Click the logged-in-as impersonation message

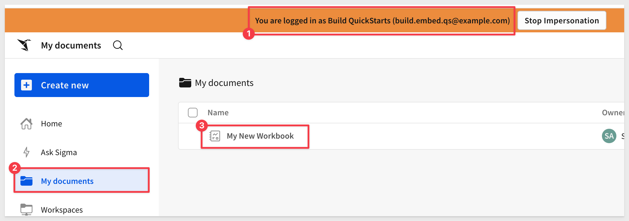382,21
